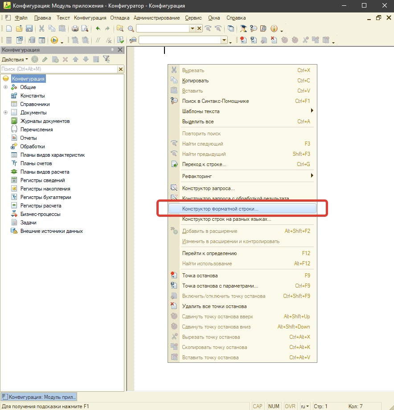
Task: Open the Справка menu
Action: click(236, 18)
